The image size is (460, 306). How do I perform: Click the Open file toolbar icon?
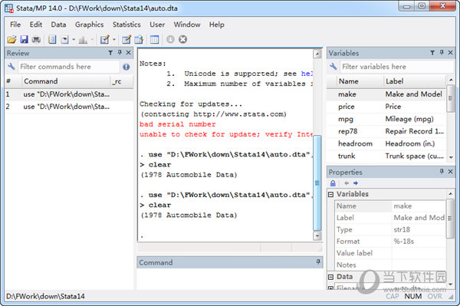pyautogui.click(x=11, y=39)
